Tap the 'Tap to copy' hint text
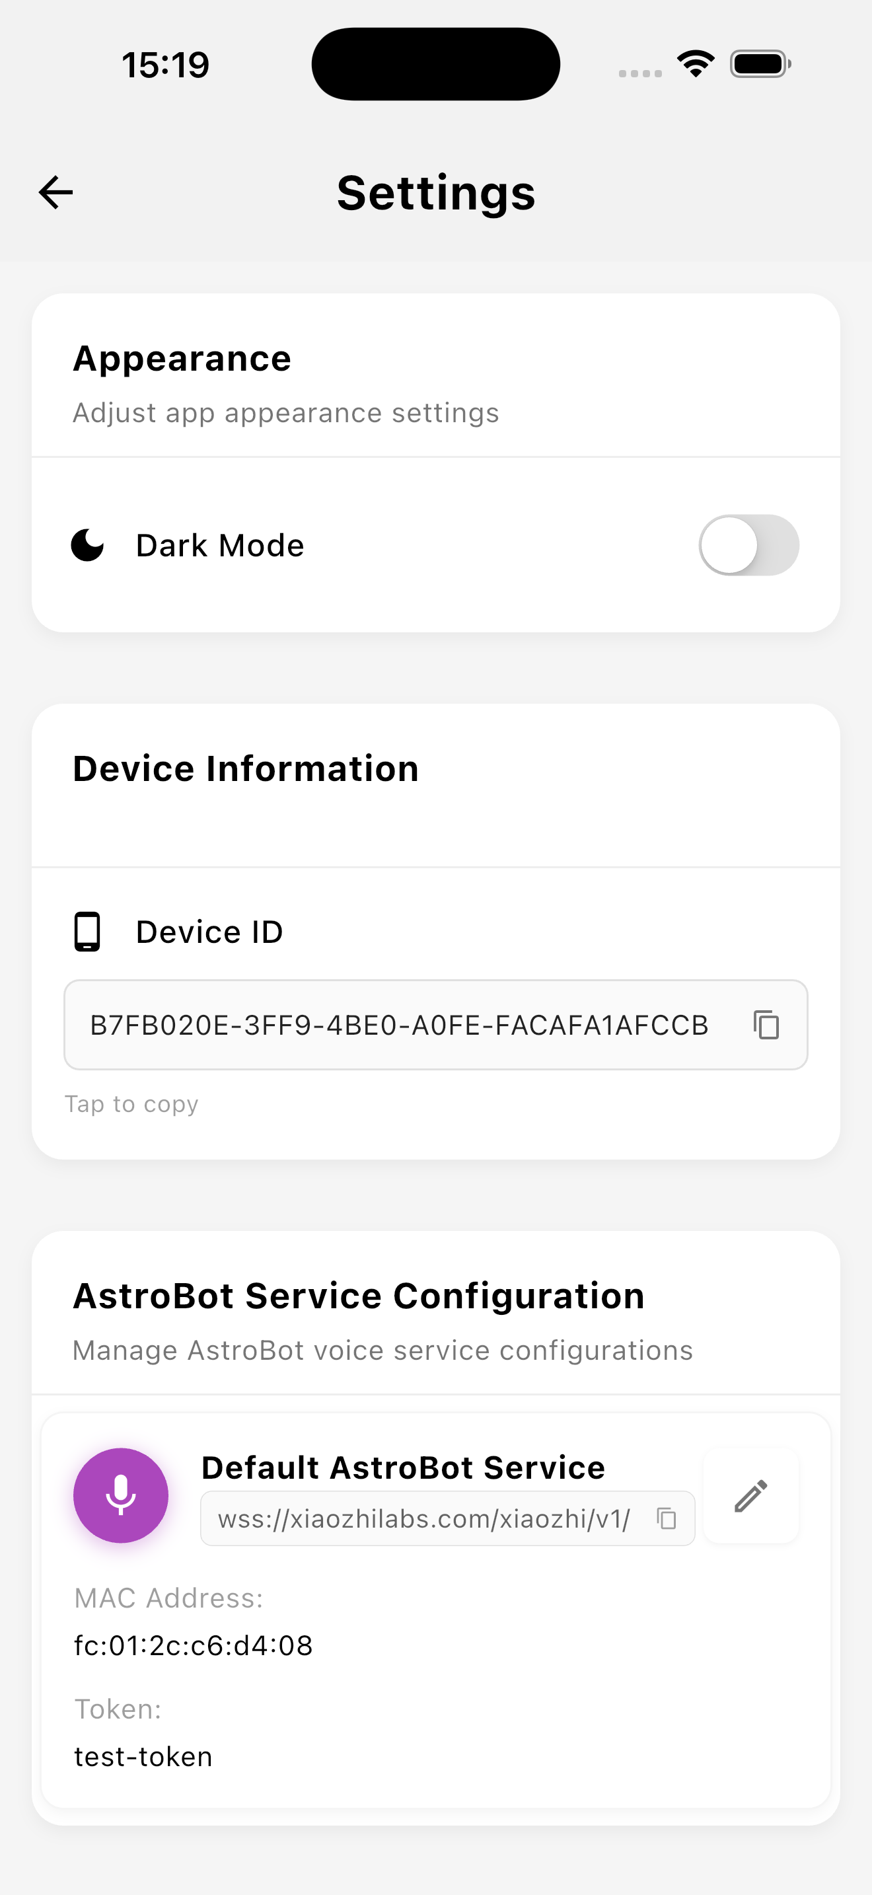The image size is (872, 1895). point(131,1104)
